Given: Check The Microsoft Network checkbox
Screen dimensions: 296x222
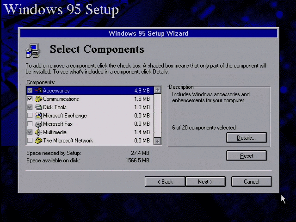Looking at the screenshot, I should [x=30, y=140].
